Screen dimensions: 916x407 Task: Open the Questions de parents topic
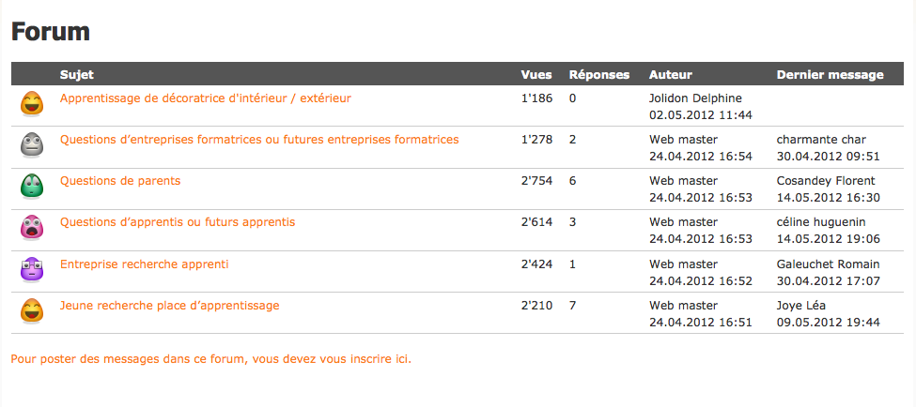(x=120, y=181)
